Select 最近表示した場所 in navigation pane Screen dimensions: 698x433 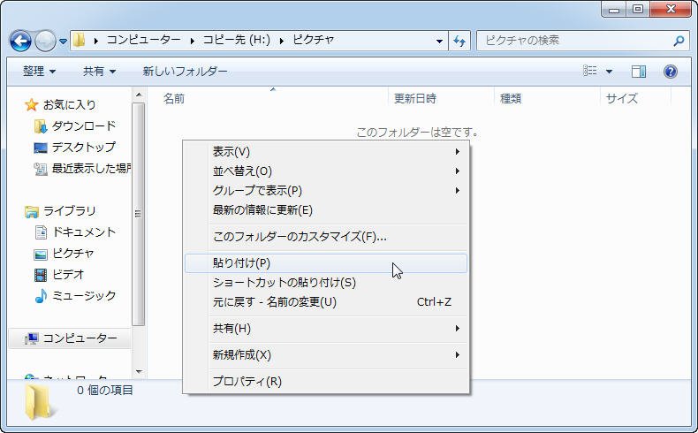click(91, 168)
